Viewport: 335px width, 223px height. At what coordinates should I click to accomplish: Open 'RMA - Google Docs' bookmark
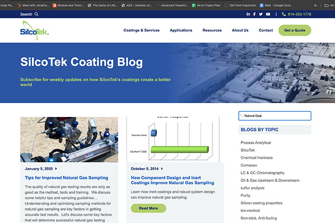coord(275,5)
